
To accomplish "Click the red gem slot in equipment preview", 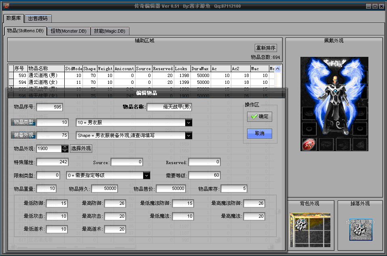I will coord(309,144).
